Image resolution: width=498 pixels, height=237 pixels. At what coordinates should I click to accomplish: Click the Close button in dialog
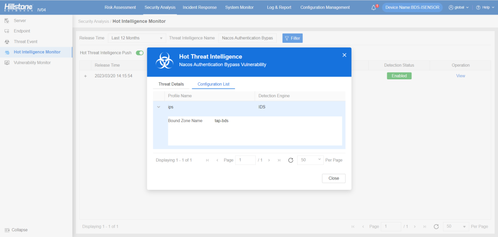click(x=334, y=178)
